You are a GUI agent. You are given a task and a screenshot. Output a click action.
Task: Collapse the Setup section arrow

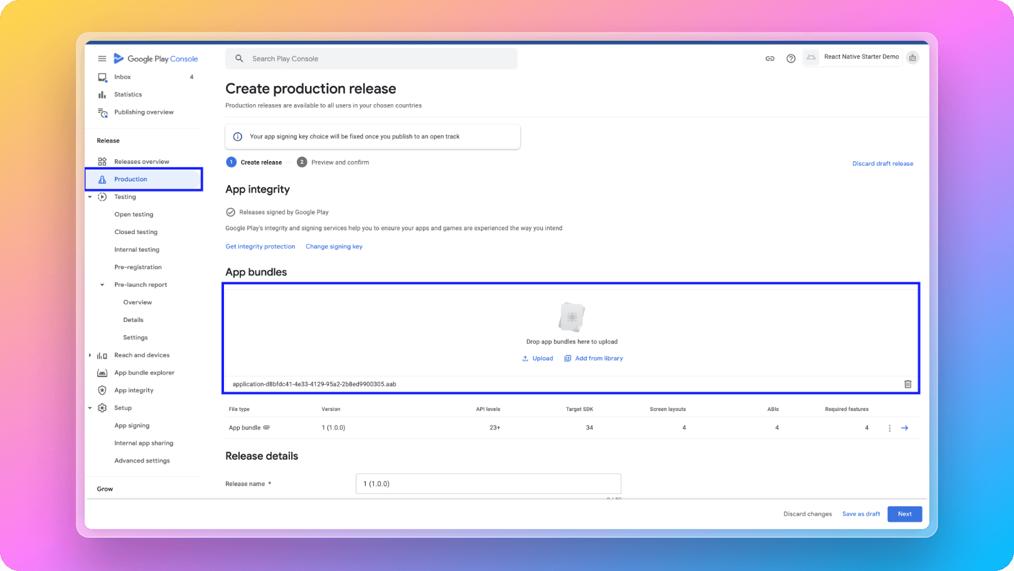point(90,408)
